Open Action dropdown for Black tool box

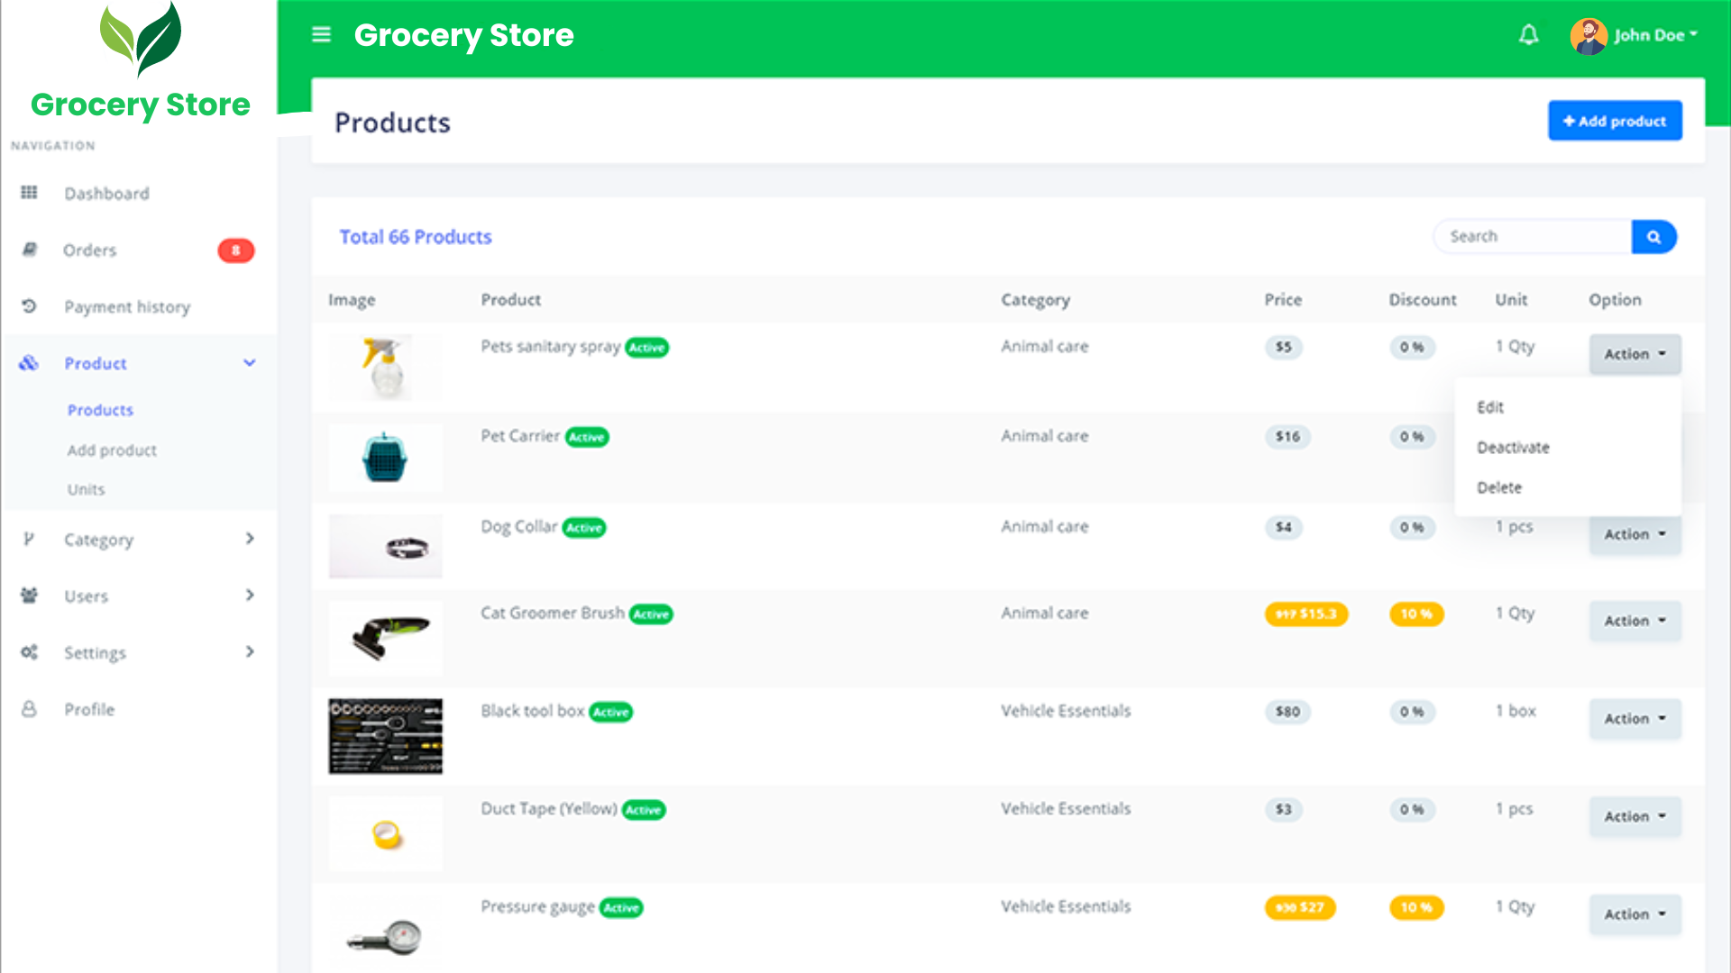coord(1635,719)
